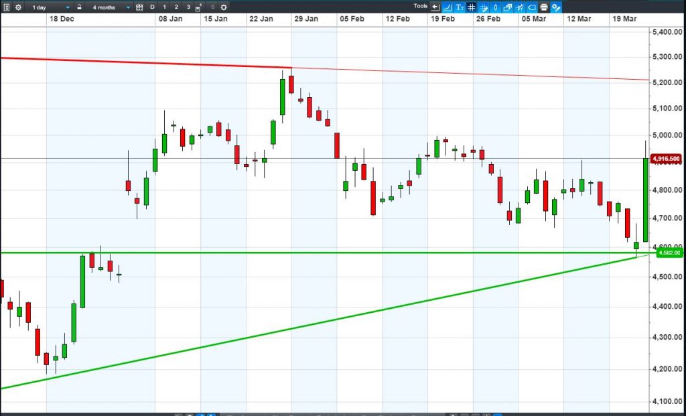Collapse tools with the back arrow icon
Screen dimensions: 686x416
(435, 7)
